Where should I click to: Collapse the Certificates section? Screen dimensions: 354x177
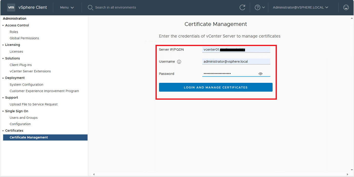pyautogui.click(x=3, y=131)
